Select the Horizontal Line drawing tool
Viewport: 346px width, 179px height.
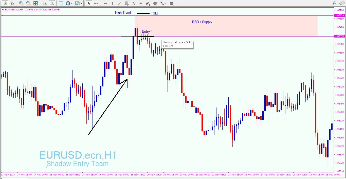pyautogui.click(x=105, y=3)
